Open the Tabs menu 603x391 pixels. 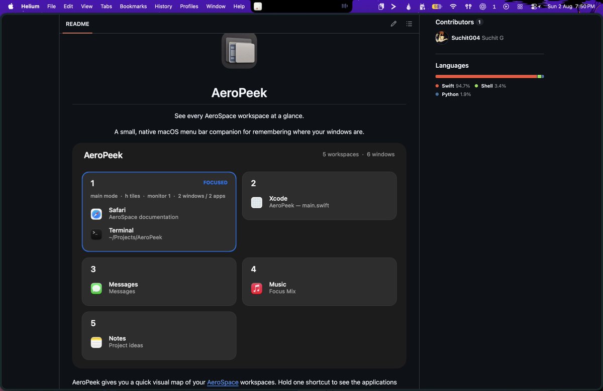(106, 7)
